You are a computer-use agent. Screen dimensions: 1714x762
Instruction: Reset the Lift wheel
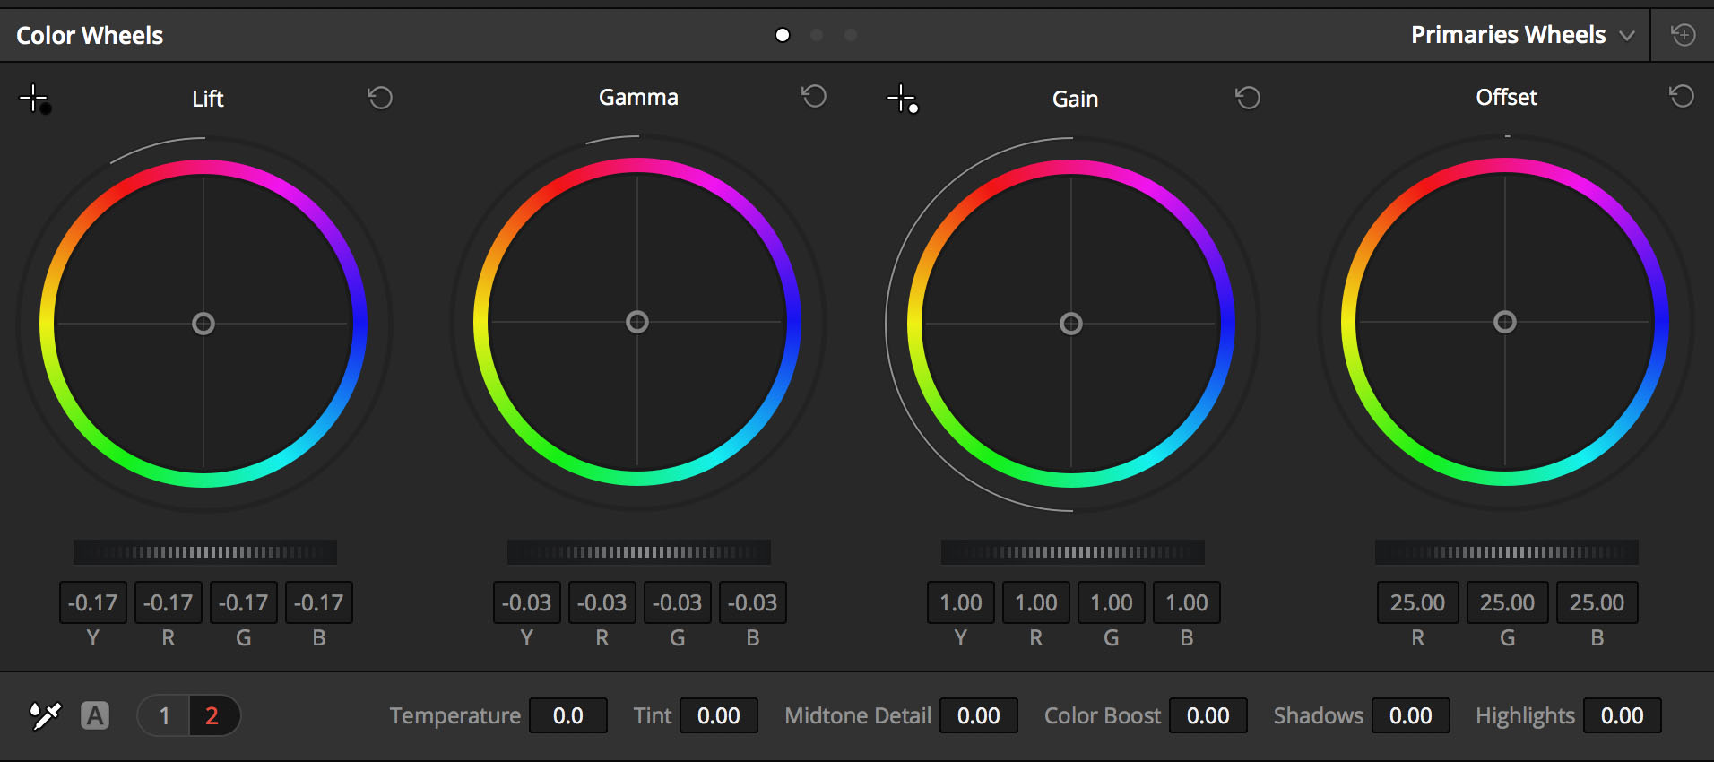pyautogui.click(x=380, y=98)
